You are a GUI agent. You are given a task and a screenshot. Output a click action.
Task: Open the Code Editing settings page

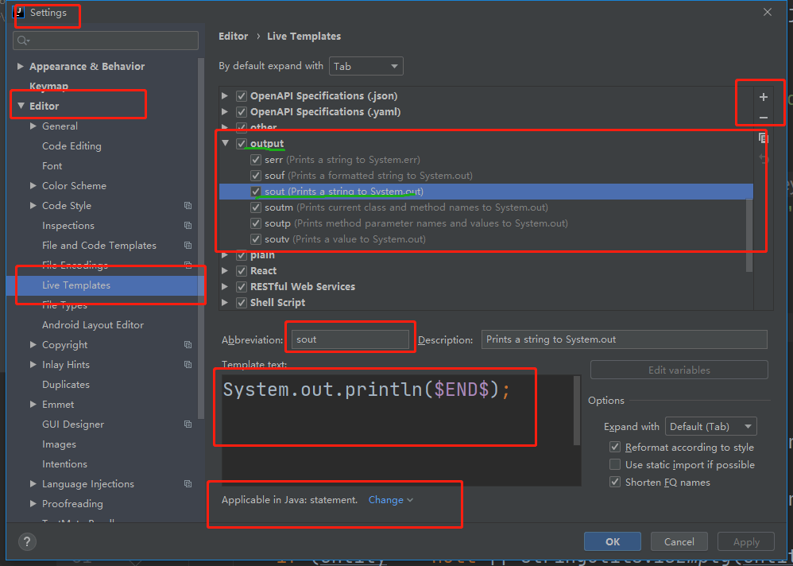72,146
